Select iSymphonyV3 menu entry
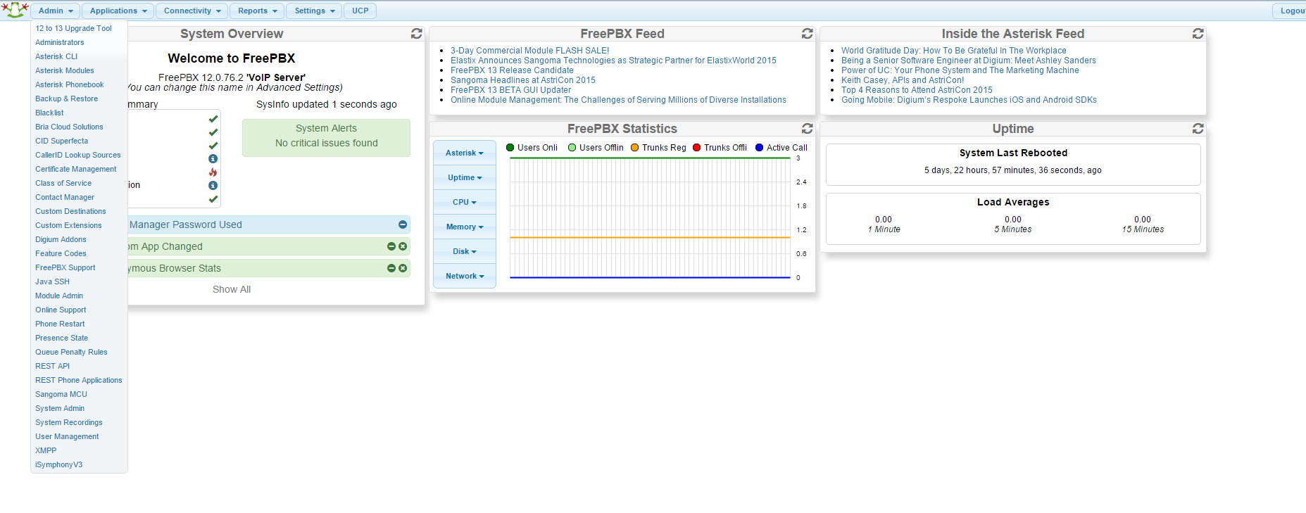1306x513 pixels. click(x=59, y=464)
